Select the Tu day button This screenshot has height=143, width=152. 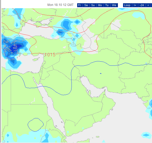pyautogui.click(x=107, y=5)
